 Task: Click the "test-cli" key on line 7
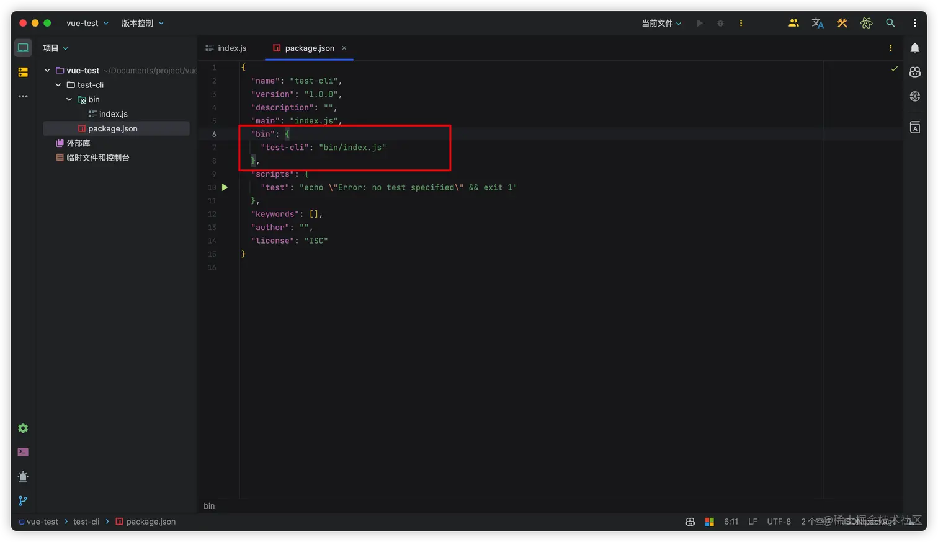[x=285, y=148]
